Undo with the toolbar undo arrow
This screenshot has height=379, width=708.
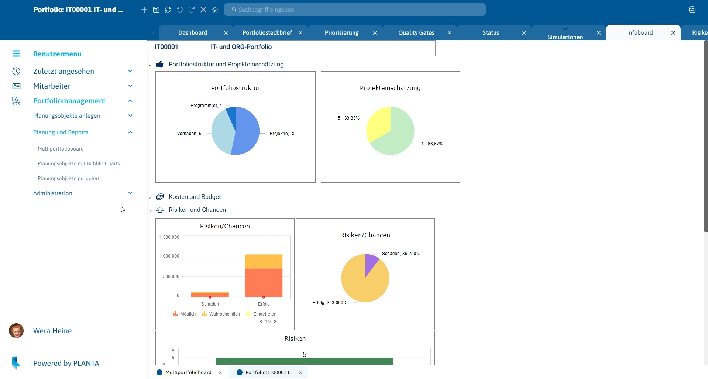pos(180,10)
